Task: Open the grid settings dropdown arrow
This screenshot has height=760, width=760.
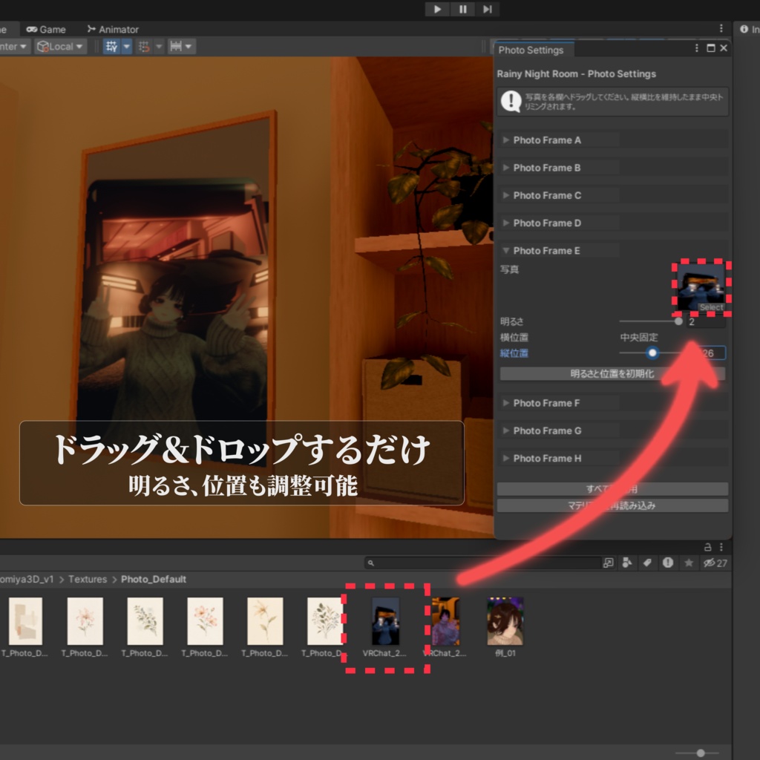Action: (x=126, y=47)
